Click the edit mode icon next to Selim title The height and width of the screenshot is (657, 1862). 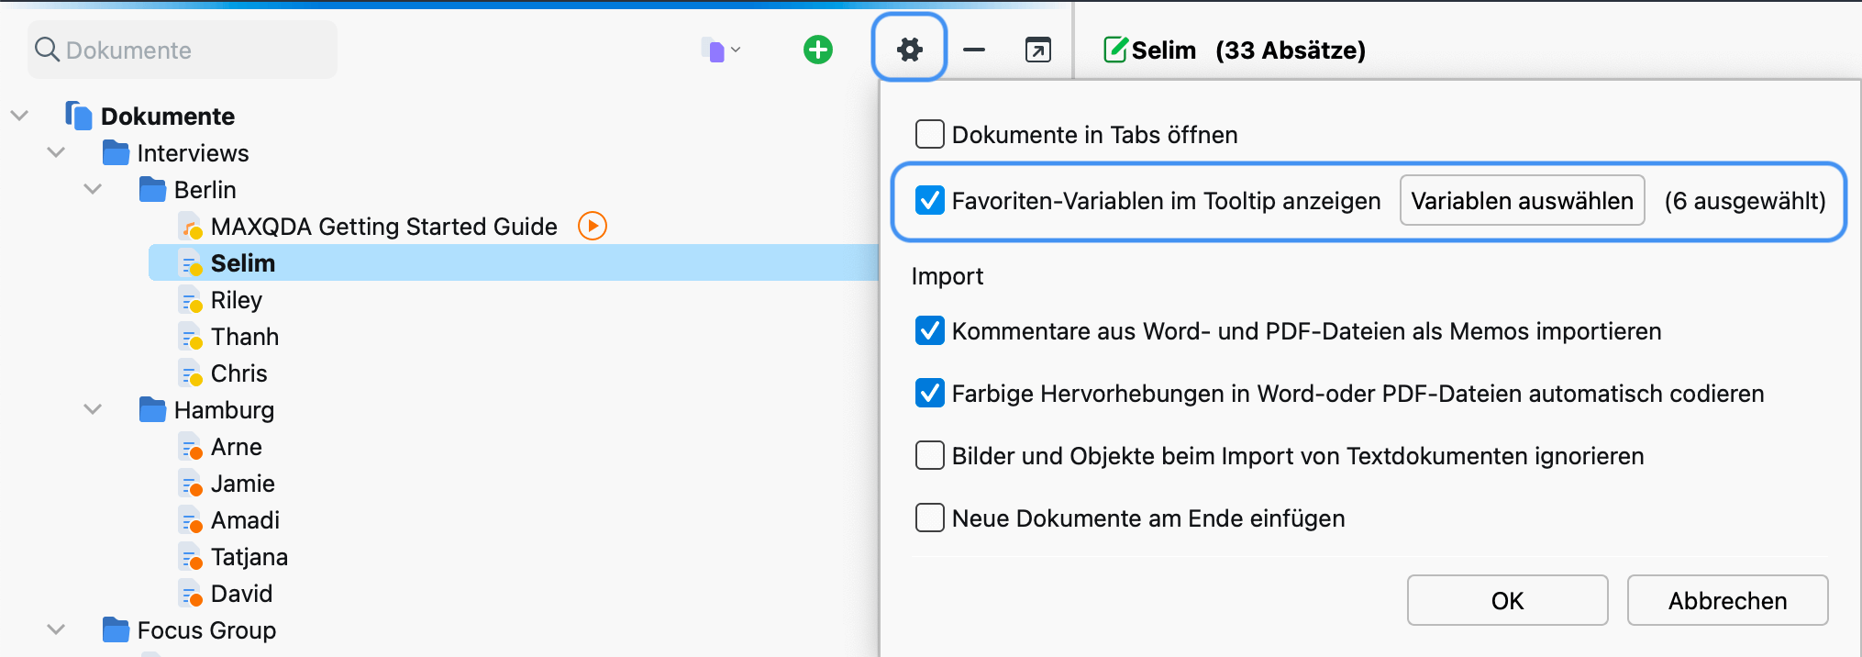(1115, 50)
